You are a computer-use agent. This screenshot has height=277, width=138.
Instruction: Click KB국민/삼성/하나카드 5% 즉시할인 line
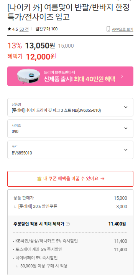click(x=70, y=241)
